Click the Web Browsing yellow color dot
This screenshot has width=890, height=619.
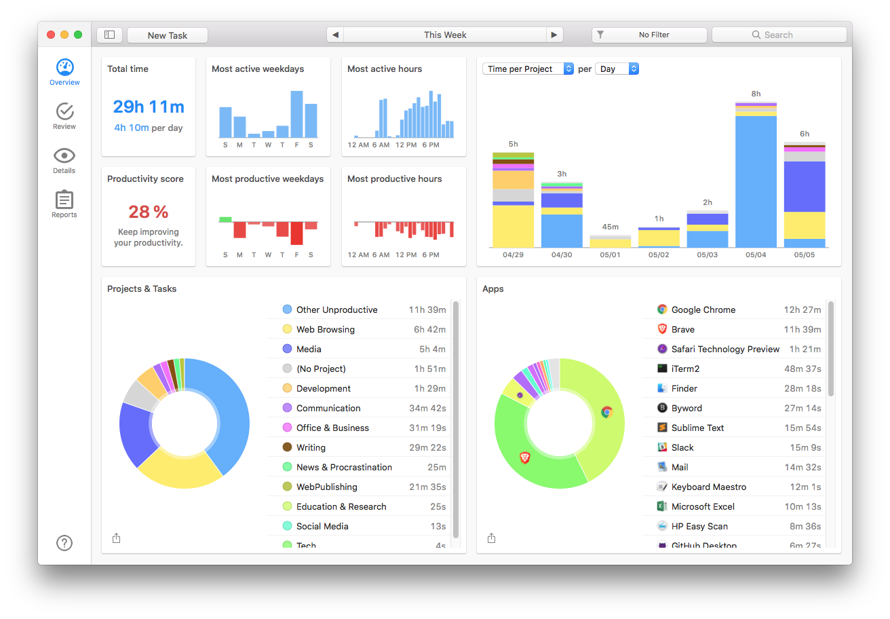pyautogui.click(x=287, y=329)
